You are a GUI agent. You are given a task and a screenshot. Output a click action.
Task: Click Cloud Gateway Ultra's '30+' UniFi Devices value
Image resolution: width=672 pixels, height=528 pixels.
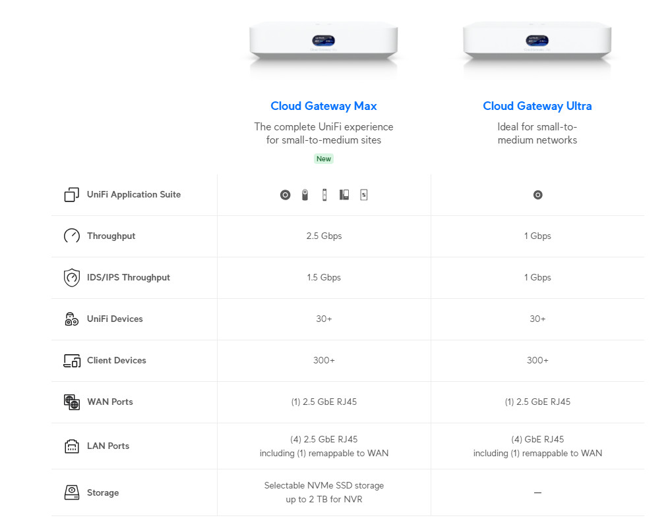pos(537,319)
